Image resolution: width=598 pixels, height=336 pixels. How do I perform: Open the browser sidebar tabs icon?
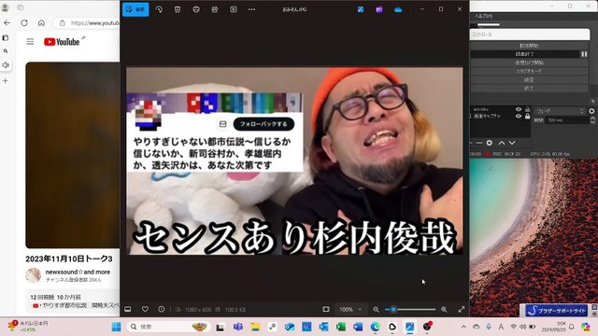tap(6, 37)
